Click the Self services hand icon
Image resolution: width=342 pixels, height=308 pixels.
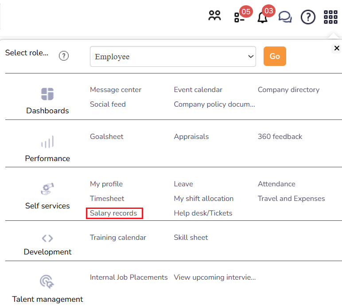tap(47, 189)
